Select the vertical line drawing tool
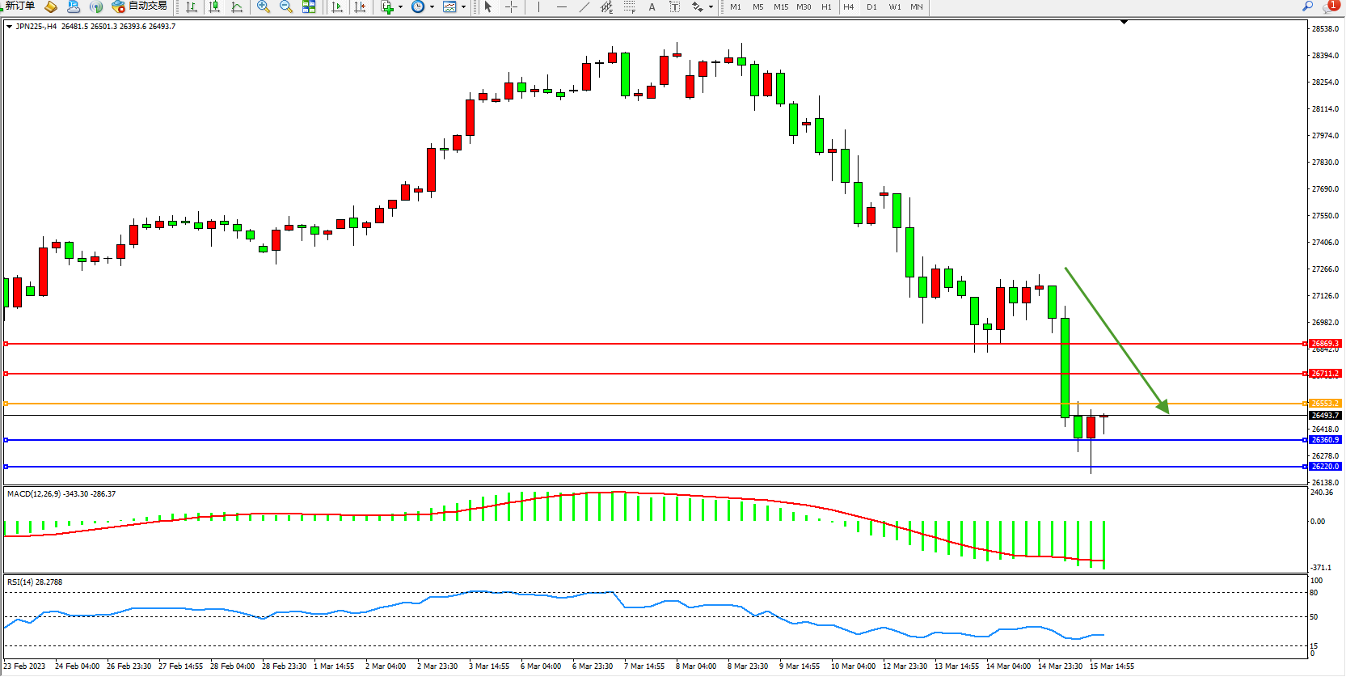Viewport: 1346px width, 677px height. 539,7
